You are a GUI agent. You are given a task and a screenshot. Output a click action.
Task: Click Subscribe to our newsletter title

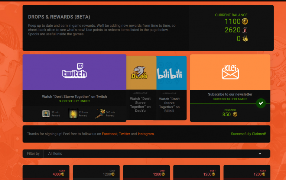[x=230, y=94]
